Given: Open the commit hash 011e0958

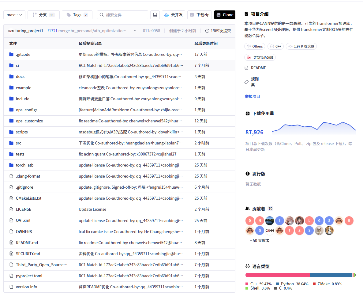Looking at the screenshot, I should pos(152,31).
